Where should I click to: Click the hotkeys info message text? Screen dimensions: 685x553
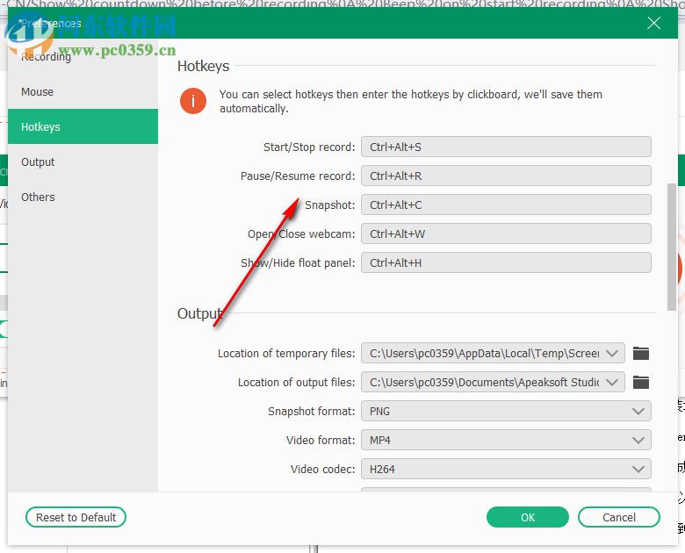[411, 101]
